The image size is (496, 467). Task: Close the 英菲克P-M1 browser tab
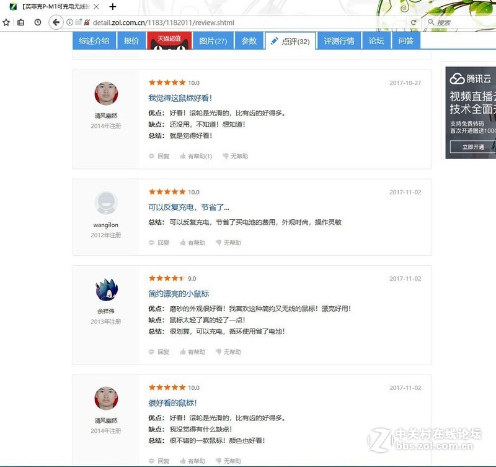click(x=97, y=6)
